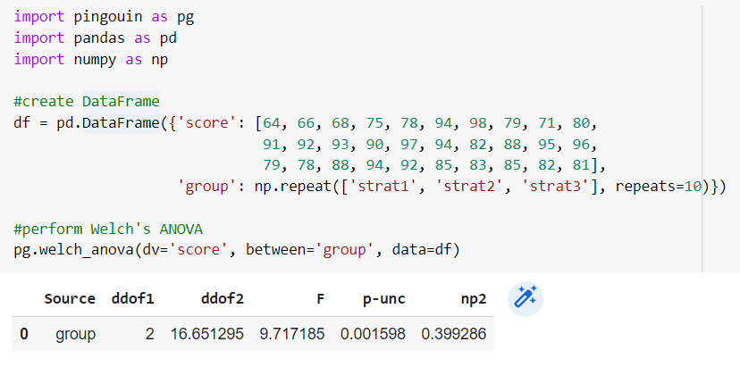The height and width of the screenshot is (367, 740).
Task: Select the 0.001598 p-value cell
Action: coord(373,334)
